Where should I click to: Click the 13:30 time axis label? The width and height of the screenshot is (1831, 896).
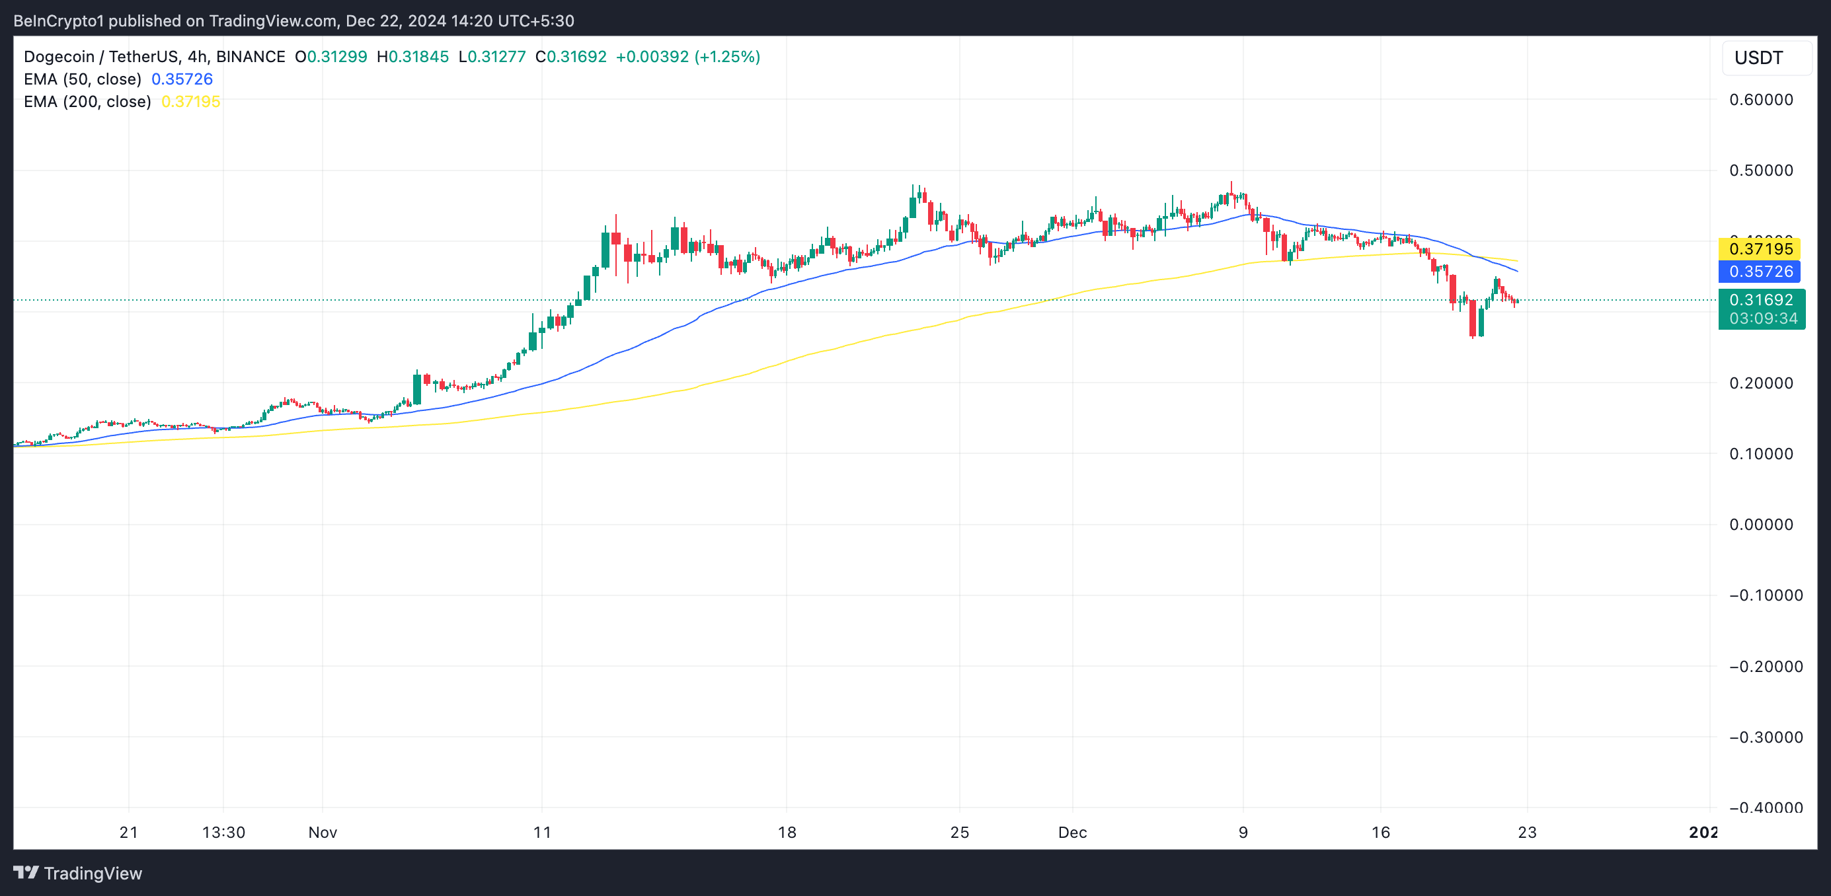click(223, 832)
